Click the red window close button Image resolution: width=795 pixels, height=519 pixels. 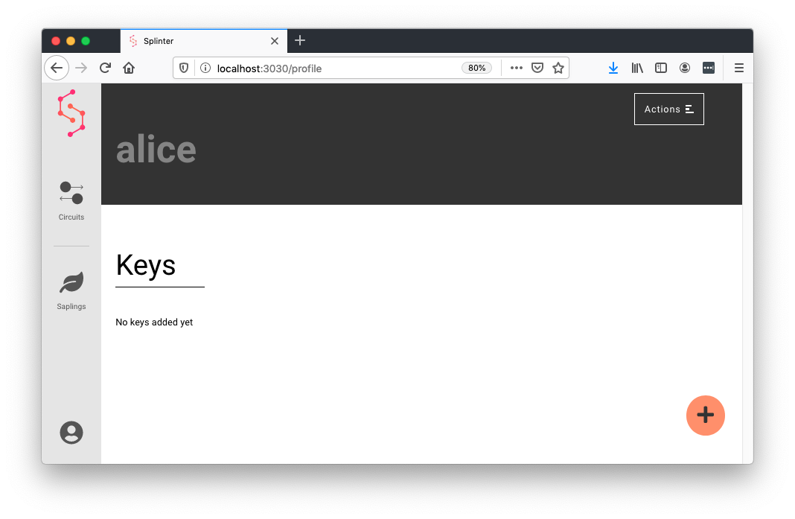56,41
